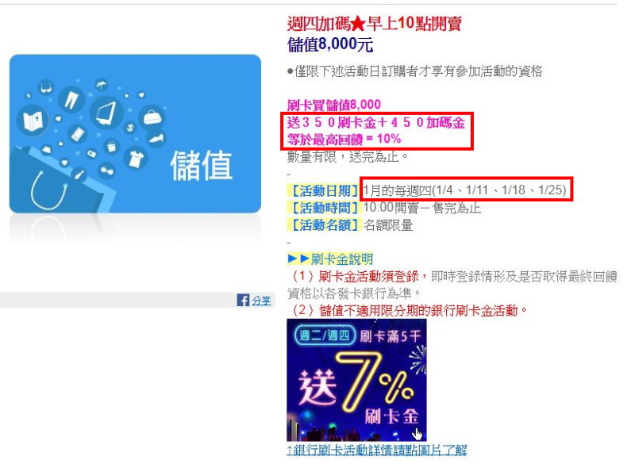Click the 刷卡金說明 arrow heading
Image resolution: width=635 pixels, height=464 pixels.
click(x=330, y=259)
